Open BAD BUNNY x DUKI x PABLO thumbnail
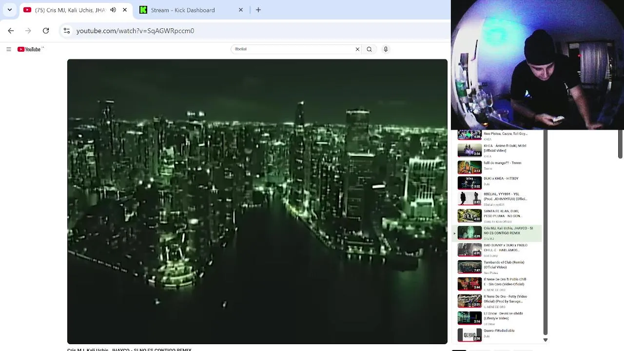This screenshot has height=351, width=624. point(469,250)
